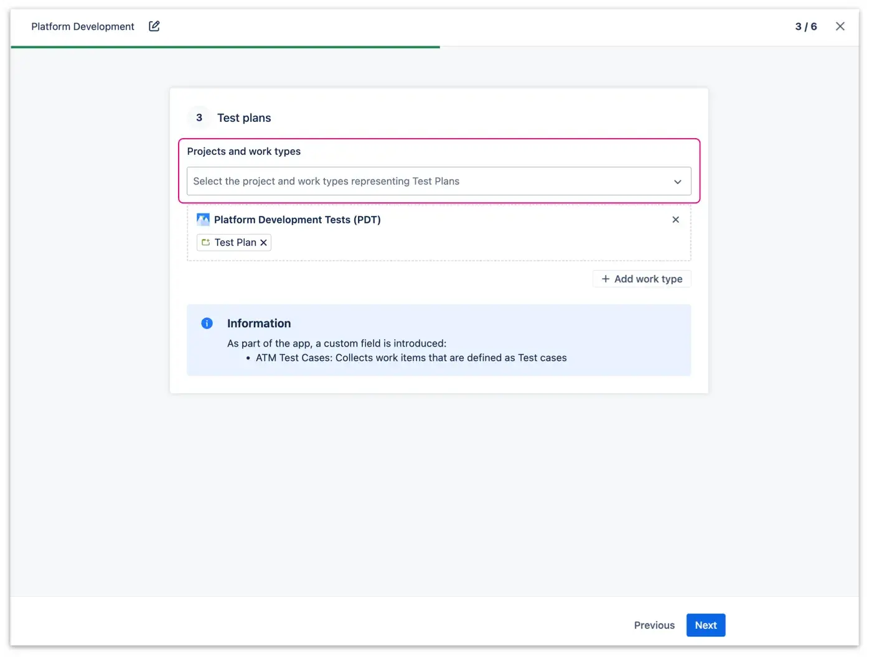Click the edit pencil icon beside Platform Development

(154, 26)
